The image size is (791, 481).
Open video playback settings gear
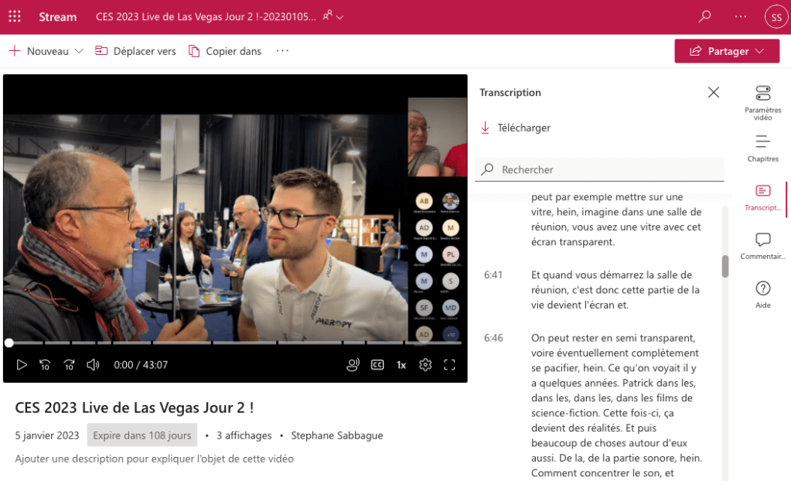[x=425, y=365]
